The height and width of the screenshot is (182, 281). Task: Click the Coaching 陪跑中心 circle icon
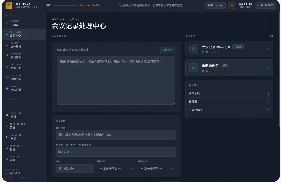(7, 77)
